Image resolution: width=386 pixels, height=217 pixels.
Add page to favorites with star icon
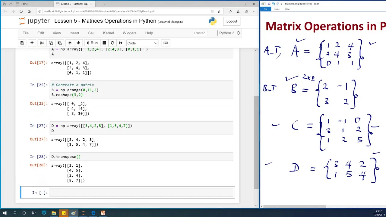[x=219, y=11]
